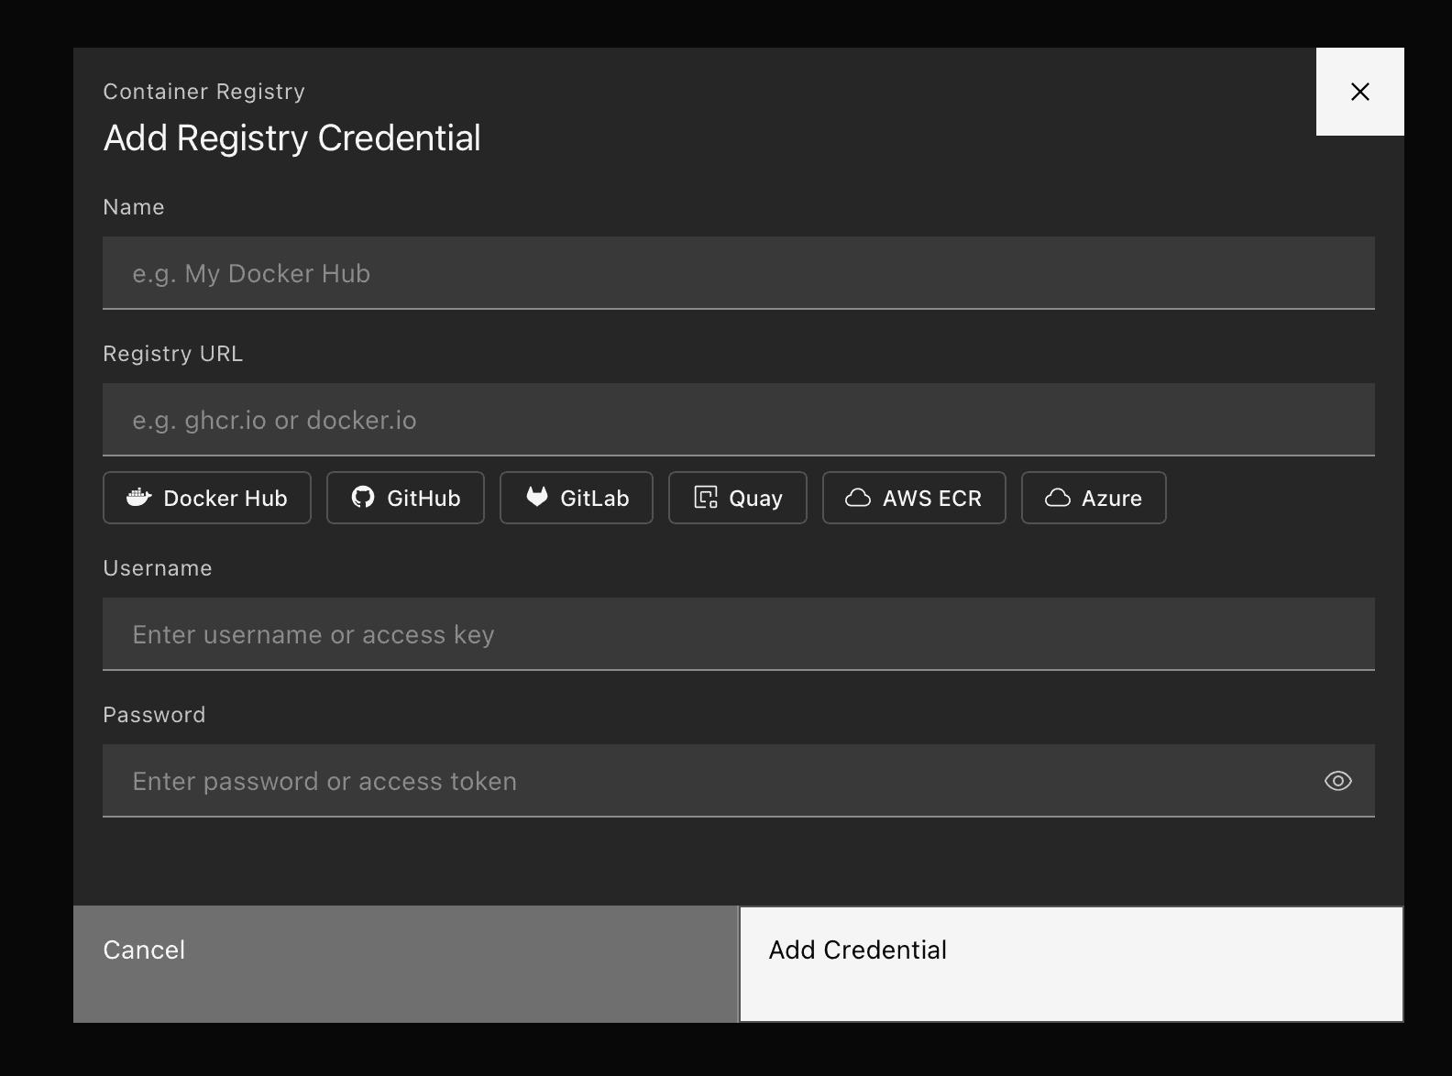
Task: Select the Docker Hub registry preset
Action: [207, 498]
